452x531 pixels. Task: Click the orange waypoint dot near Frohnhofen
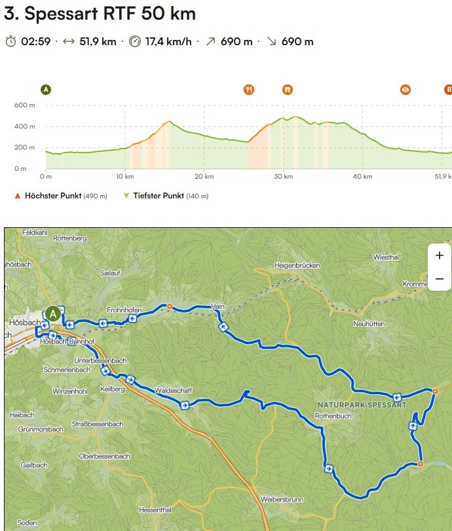point(169,306)
